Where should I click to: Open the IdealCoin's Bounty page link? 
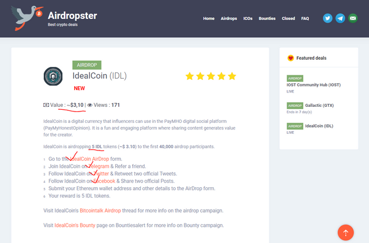coord(75,225)
